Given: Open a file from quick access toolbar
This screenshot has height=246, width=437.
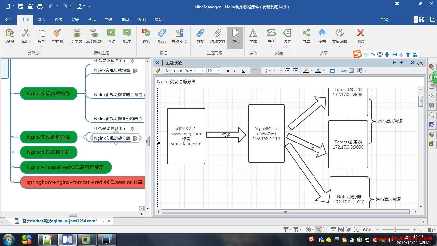Looking at the screenshot, I should click(x=21, y=6).
